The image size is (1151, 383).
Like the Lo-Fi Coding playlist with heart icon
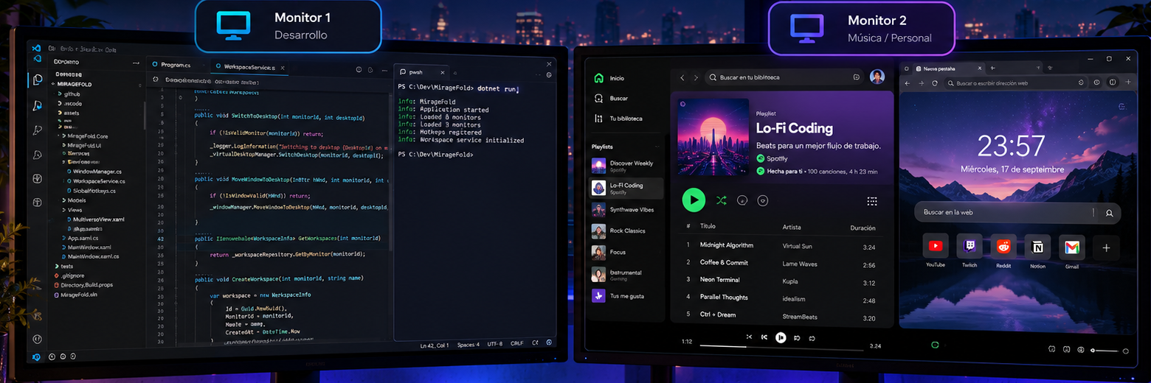[x=763, y=200]
